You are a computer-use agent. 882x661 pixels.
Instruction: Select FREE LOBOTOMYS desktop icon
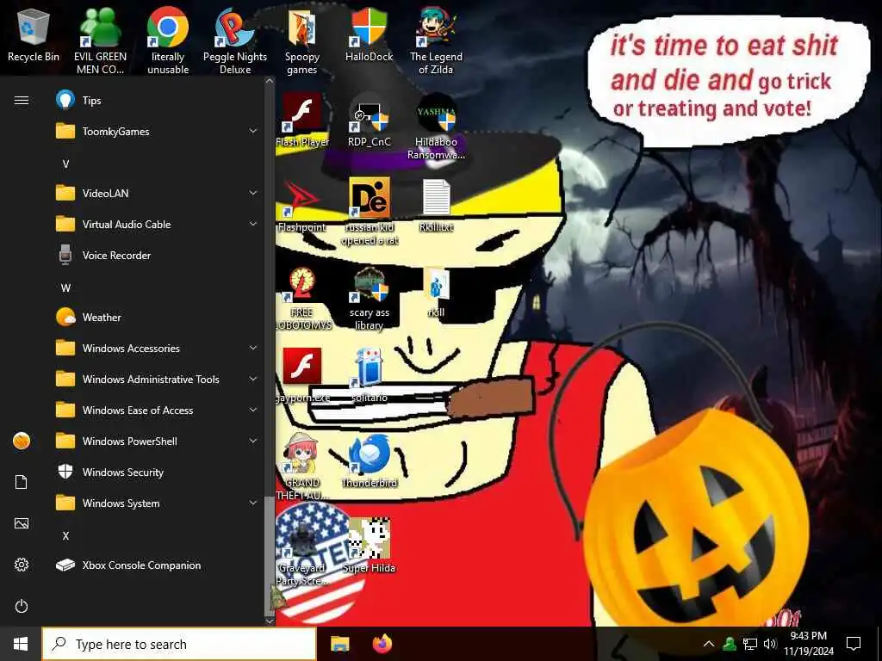(302, 297)
